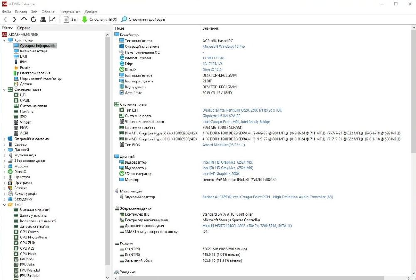
Task: Open the Довідка menu
Action: pyautogui.click(x=91, y=12)
